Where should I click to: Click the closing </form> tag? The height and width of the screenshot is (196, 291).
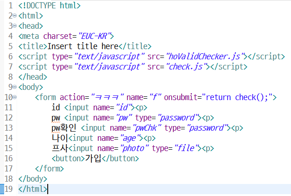pos(50,169)
